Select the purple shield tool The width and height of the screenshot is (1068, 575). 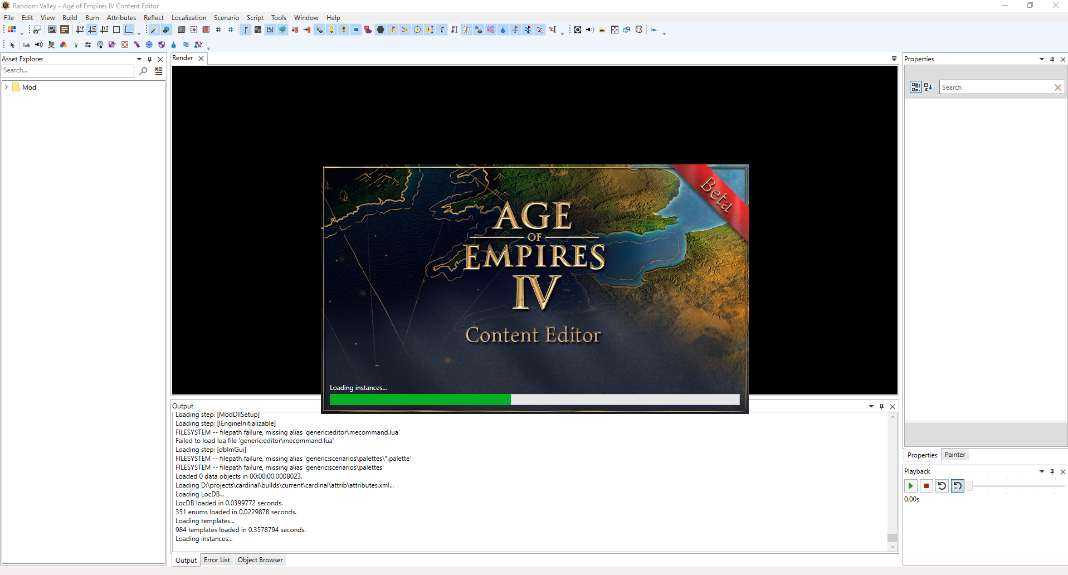pos(162,45)
